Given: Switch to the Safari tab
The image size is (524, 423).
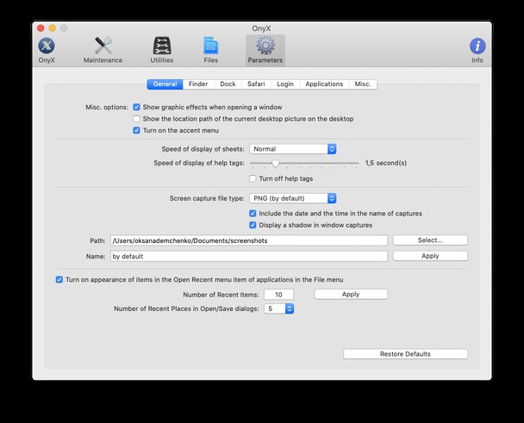Looking at the screenshot, I should 256,84.
